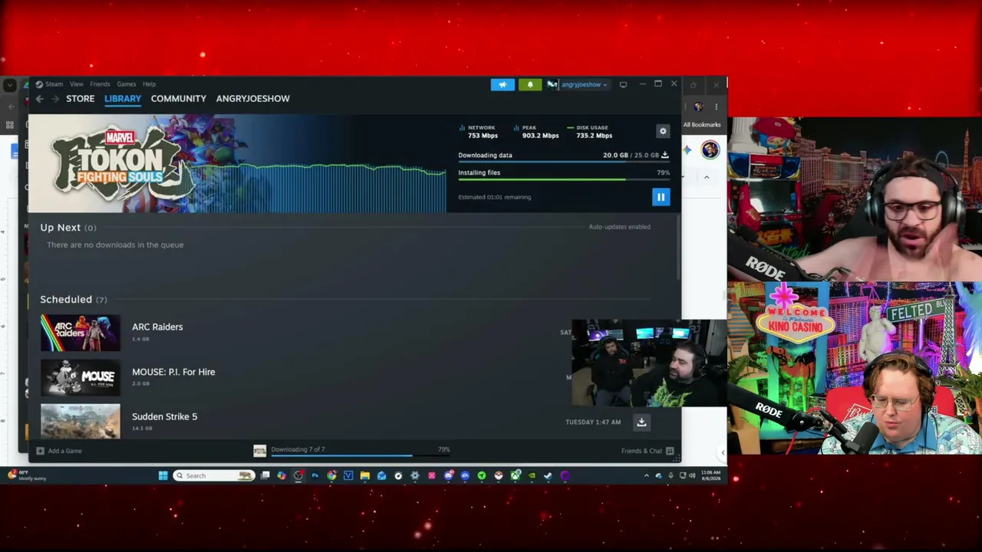Open download settings gear
982x552 pixels.
pyautogui.click(x=663, y=131)
